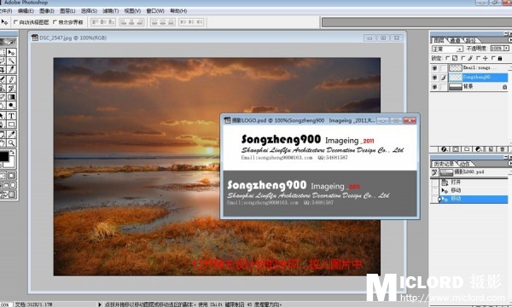Hide the 背景 background layer
The height and width of the screenshot is (307, 512).
pyautogui.click(x=434, y=87)
